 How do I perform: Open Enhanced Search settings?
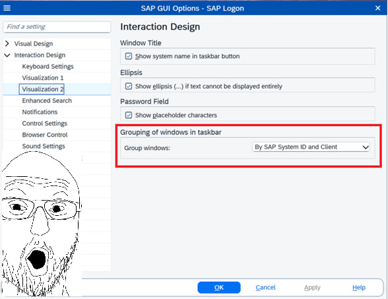click(47, 100)
